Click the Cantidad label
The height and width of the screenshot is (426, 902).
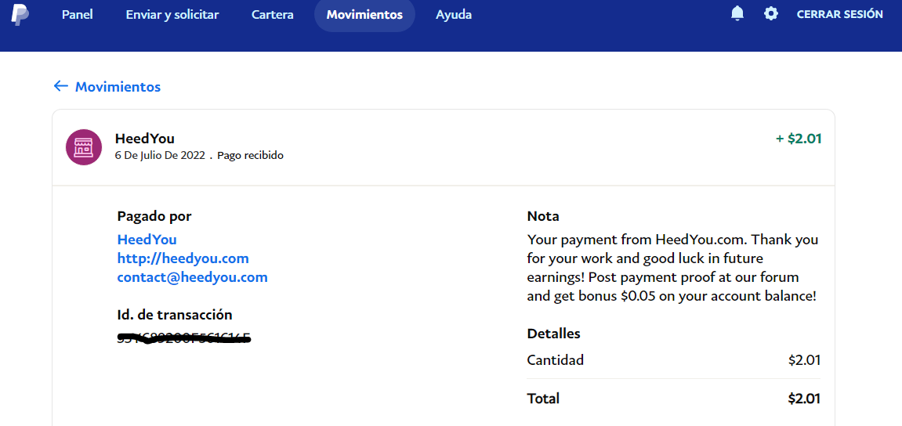click(555, 360)
